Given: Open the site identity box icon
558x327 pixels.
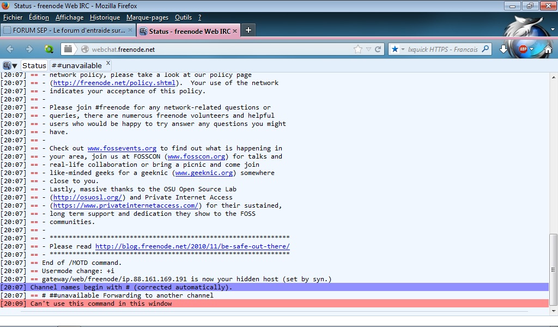Looking at the screenshot, I should [x=68, y=49].
